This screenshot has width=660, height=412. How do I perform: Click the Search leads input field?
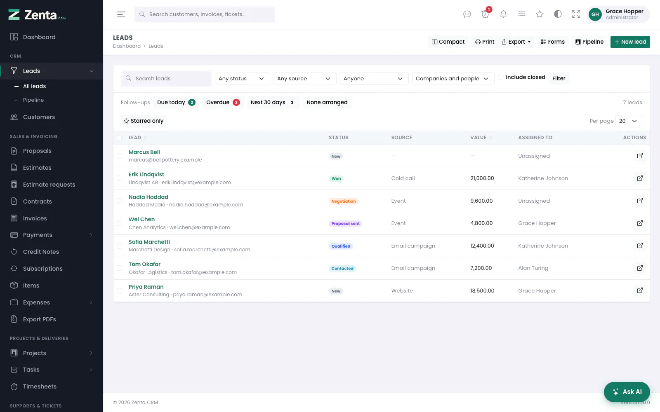pyautogui.click(x=166, y=78)
